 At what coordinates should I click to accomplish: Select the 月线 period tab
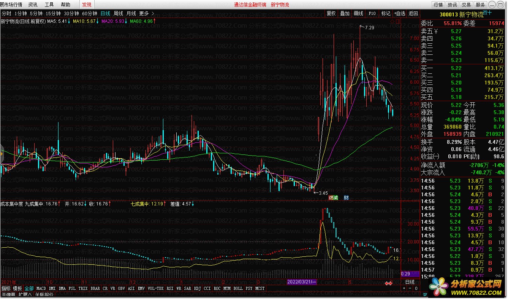tap(131, 13)
